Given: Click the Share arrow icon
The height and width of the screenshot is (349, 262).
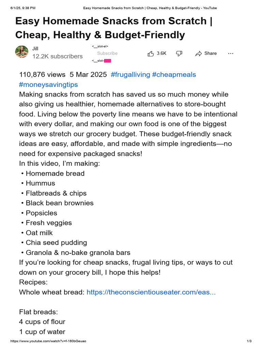Looking at the screenshot, I should 198,54.
